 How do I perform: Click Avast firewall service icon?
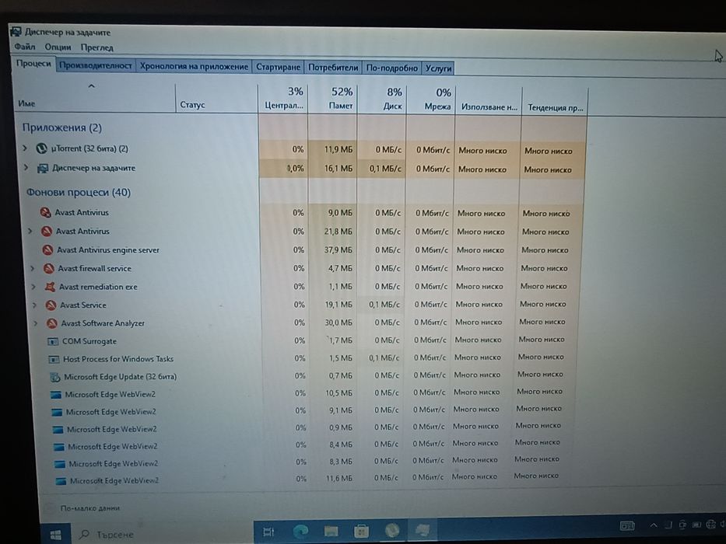(48, 268)
